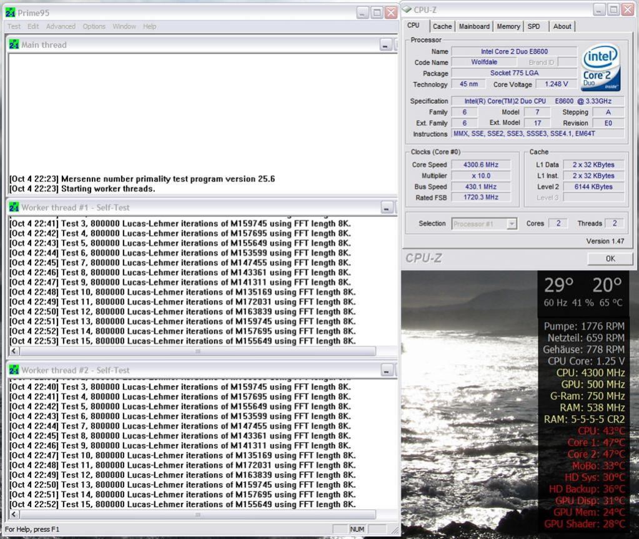Image resolution: width=639 pixels, height=539 pixels.
Task: Minimize the Worker thread #2 window
Action: coord(386,371)
